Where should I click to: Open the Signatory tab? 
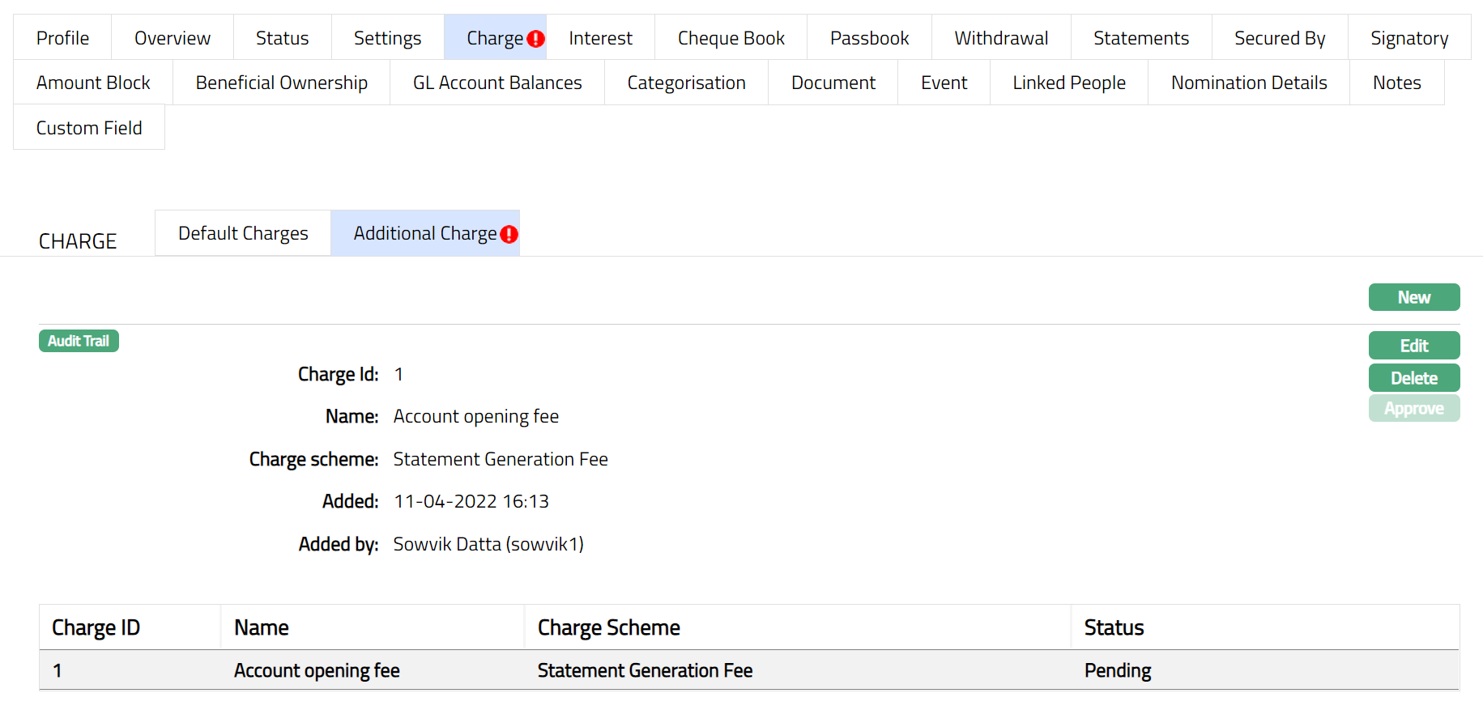[x=1408, y=38]
